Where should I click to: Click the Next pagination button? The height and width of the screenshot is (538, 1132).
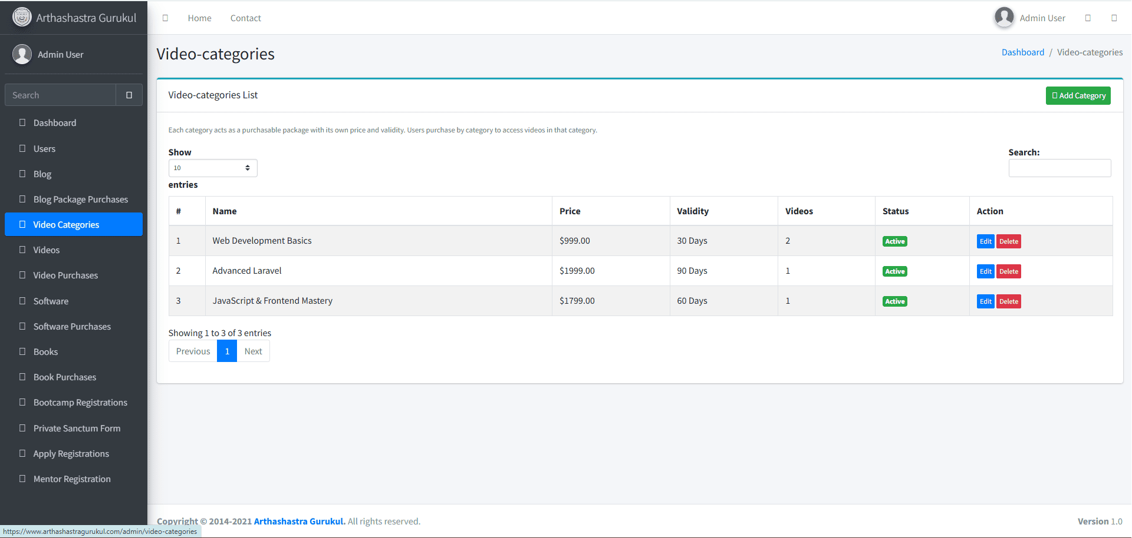(x=254, y=351)
